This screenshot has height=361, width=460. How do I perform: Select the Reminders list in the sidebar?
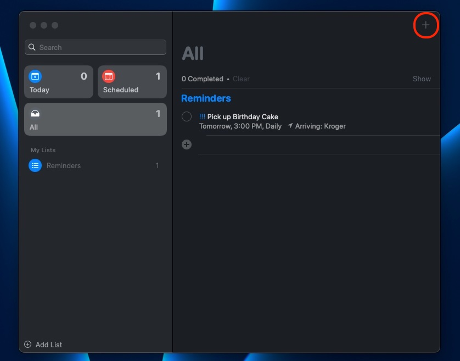[x=96, y=165]
